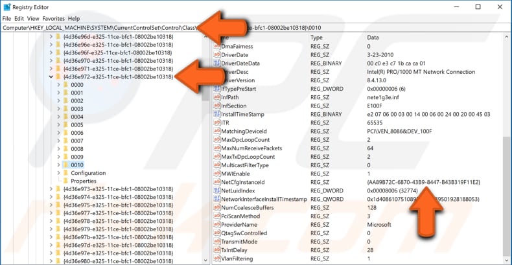The height and width of the screenshot is (265, 512).
Task: Select the Properties folder icon
Action: (x=65, y=181)
